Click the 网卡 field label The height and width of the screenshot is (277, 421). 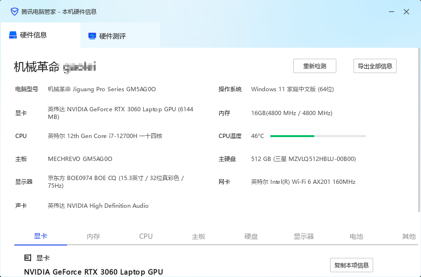pos(224,182)
